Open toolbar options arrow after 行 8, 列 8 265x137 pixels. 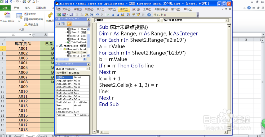click(198, 15)
